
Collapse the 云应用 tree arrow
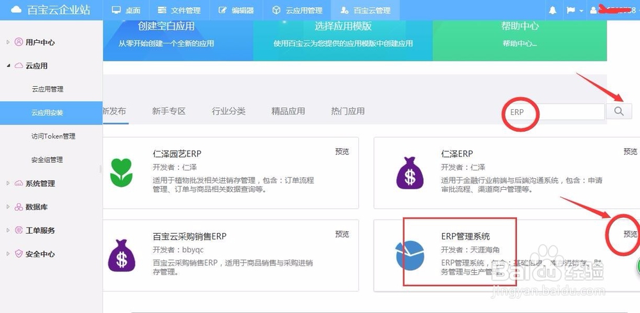pos(8,66)
